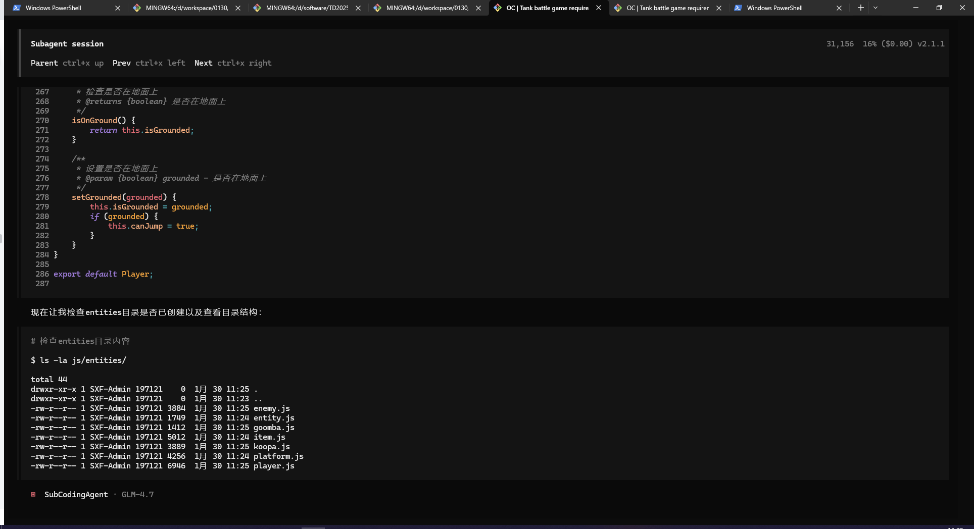Image resolution: width=974 pixels, height=529 pixels.
Task: Close the last Windows PowerShell tab
Action: click(x=839, y=8)
